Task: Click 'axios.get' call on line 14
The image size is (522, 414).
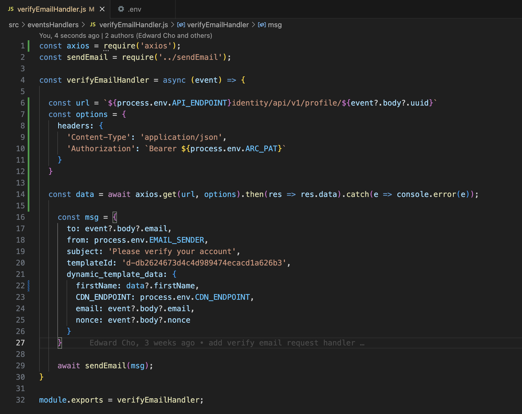Action: 156,194
